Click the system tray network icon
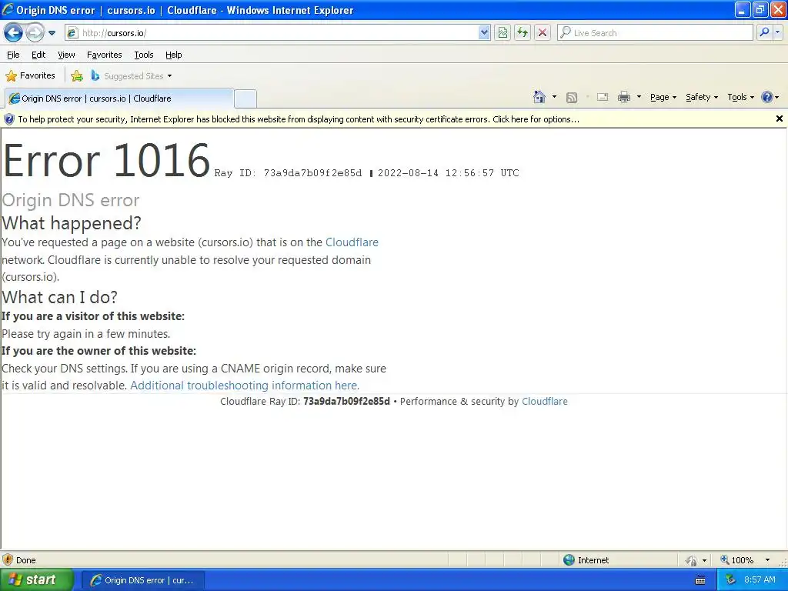 tap(731, 580)
